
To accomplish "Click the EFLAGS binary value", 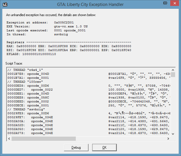I will coord(39,54).
